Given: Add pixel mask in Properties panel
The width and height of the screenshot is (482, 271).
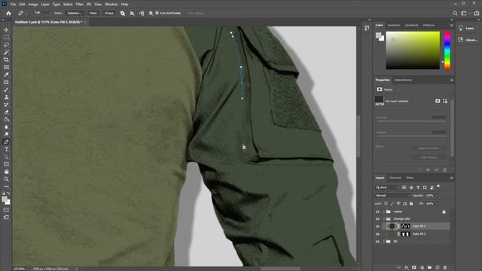Looking at the screenshot, I should point(438,101).
